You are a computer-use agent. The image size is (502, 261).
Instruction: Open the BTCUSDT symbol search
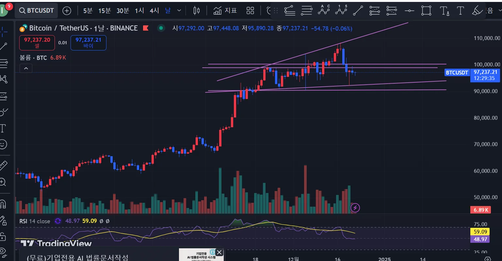click(36, 11)
